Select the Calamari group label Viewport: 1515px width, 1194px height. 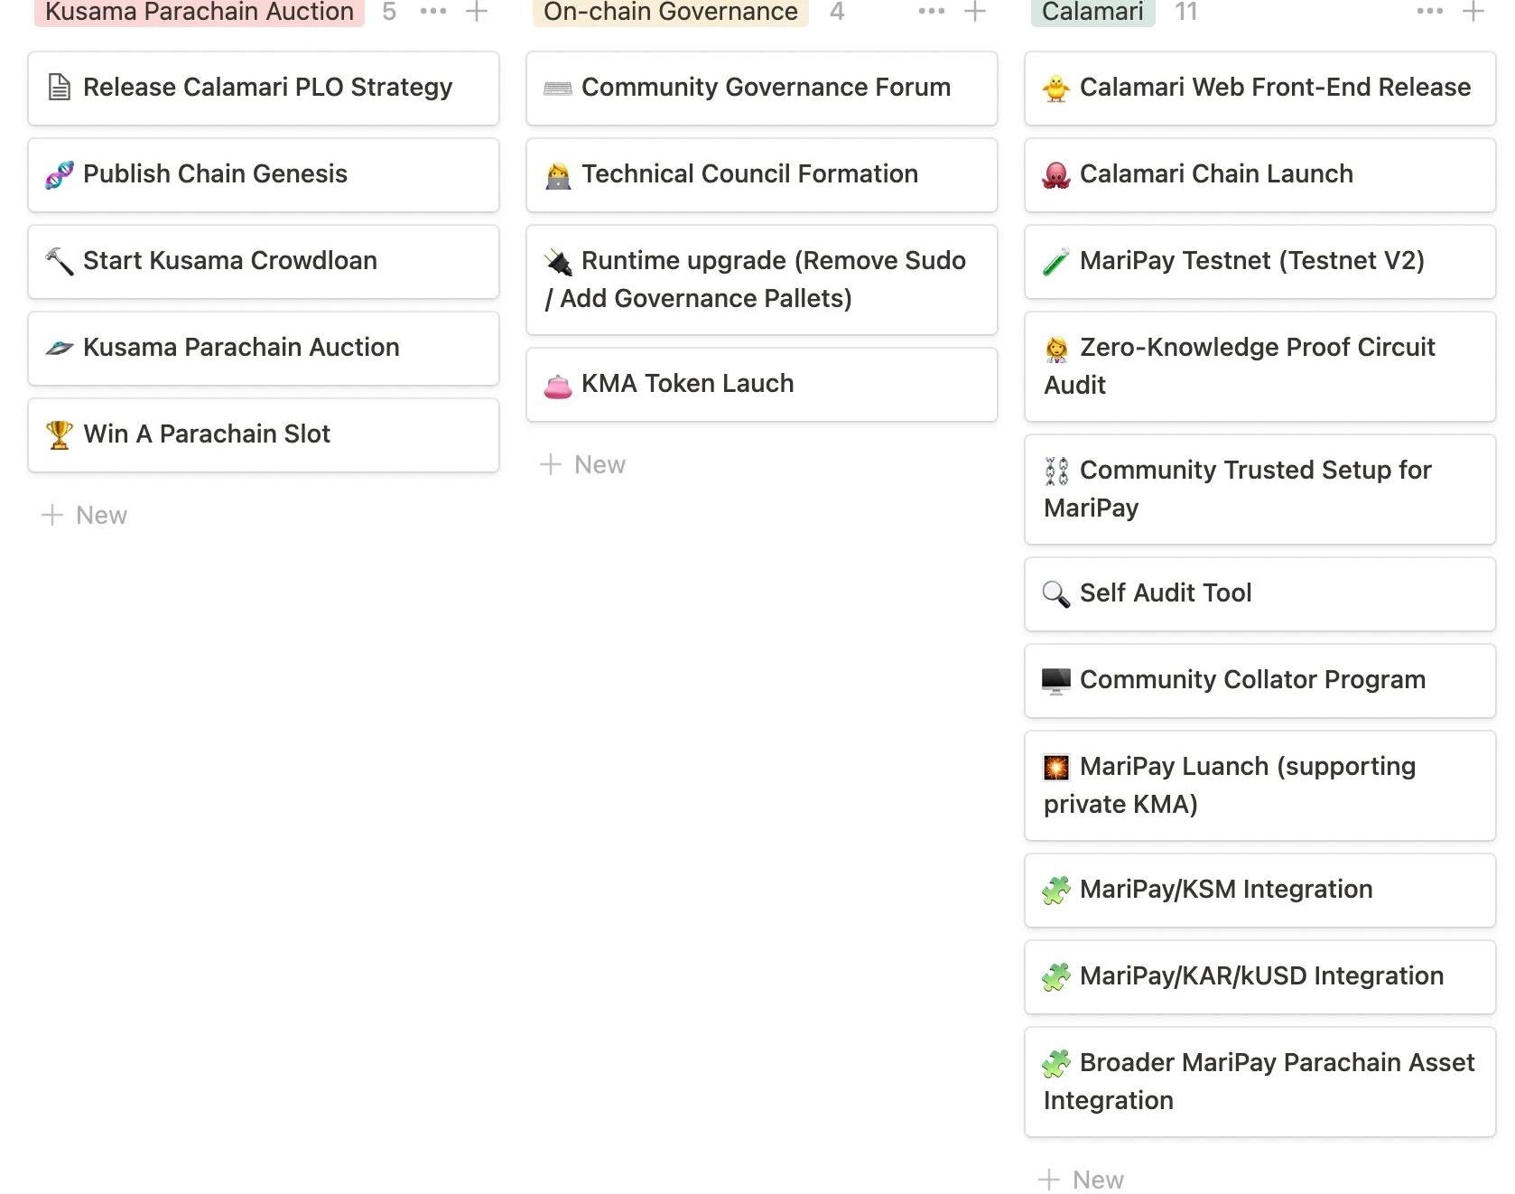click(x=1092, y=12)
